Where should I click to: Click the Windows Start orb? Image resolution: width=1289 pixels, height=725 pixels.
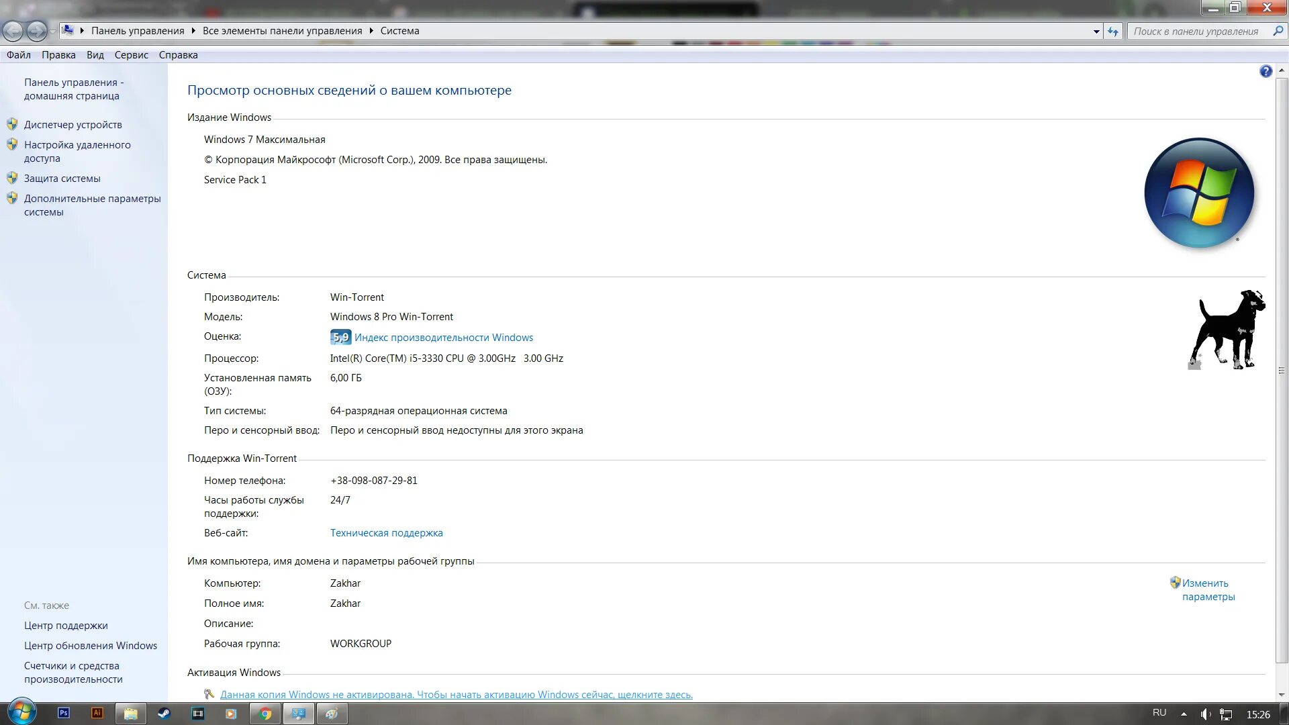click(x=21, y=713)
